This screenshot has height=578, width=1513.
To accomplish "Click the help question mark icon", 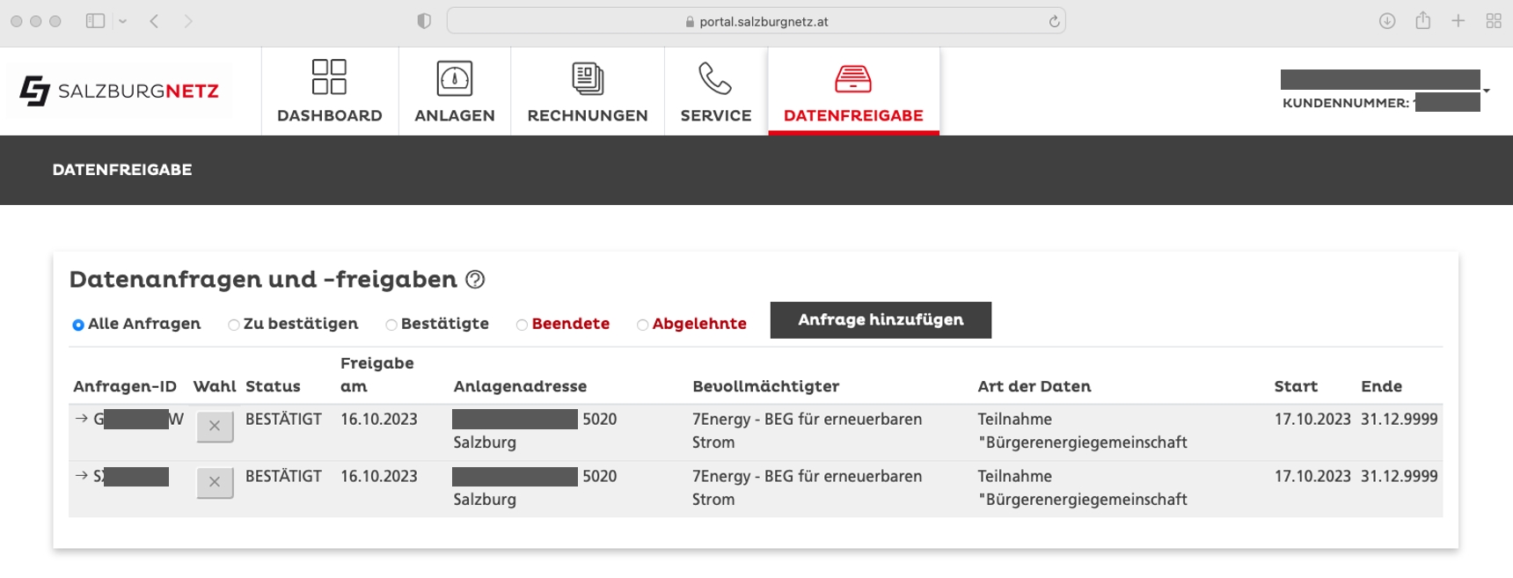I will [x=475, y=280].
